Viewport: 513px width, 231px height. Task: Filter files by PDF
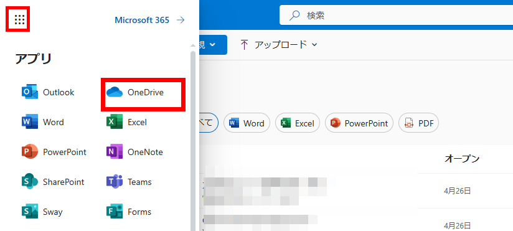click(418, 123)
